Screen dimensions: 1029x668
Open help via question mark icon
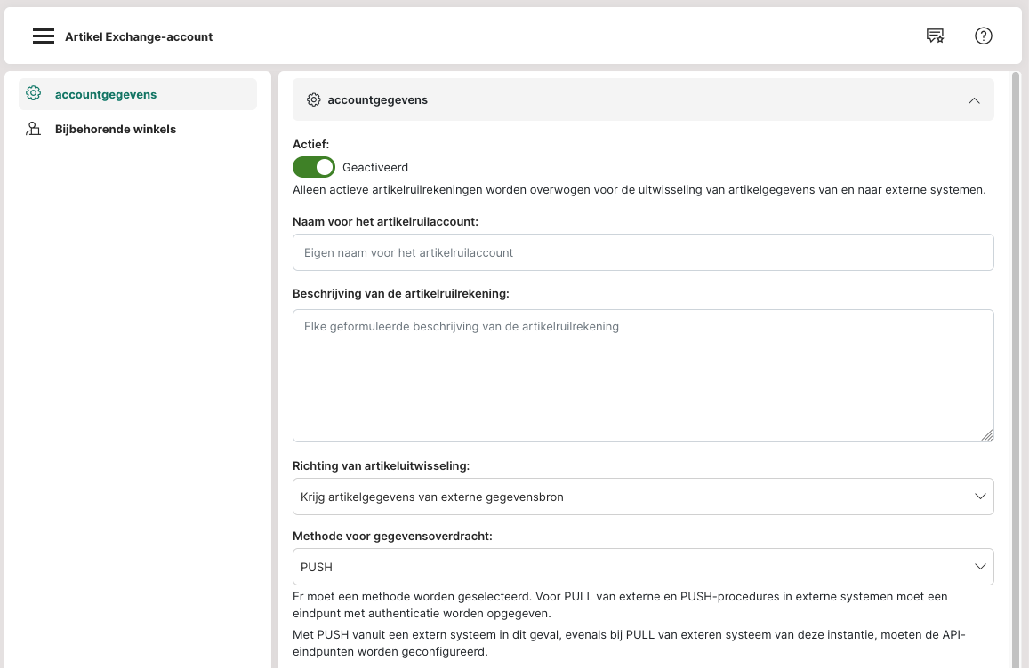pos(983,36)
